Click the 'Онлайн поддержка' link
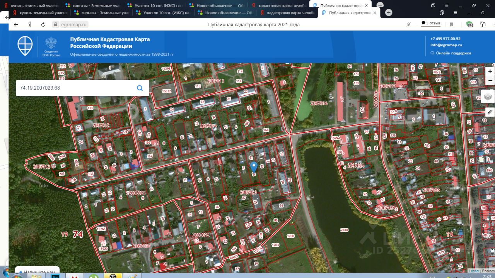The image size is (495, 278). [x=453, y=53]
